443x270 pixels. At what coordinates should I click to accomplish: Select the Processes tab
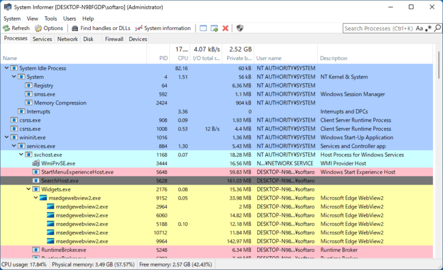[16, 39]
